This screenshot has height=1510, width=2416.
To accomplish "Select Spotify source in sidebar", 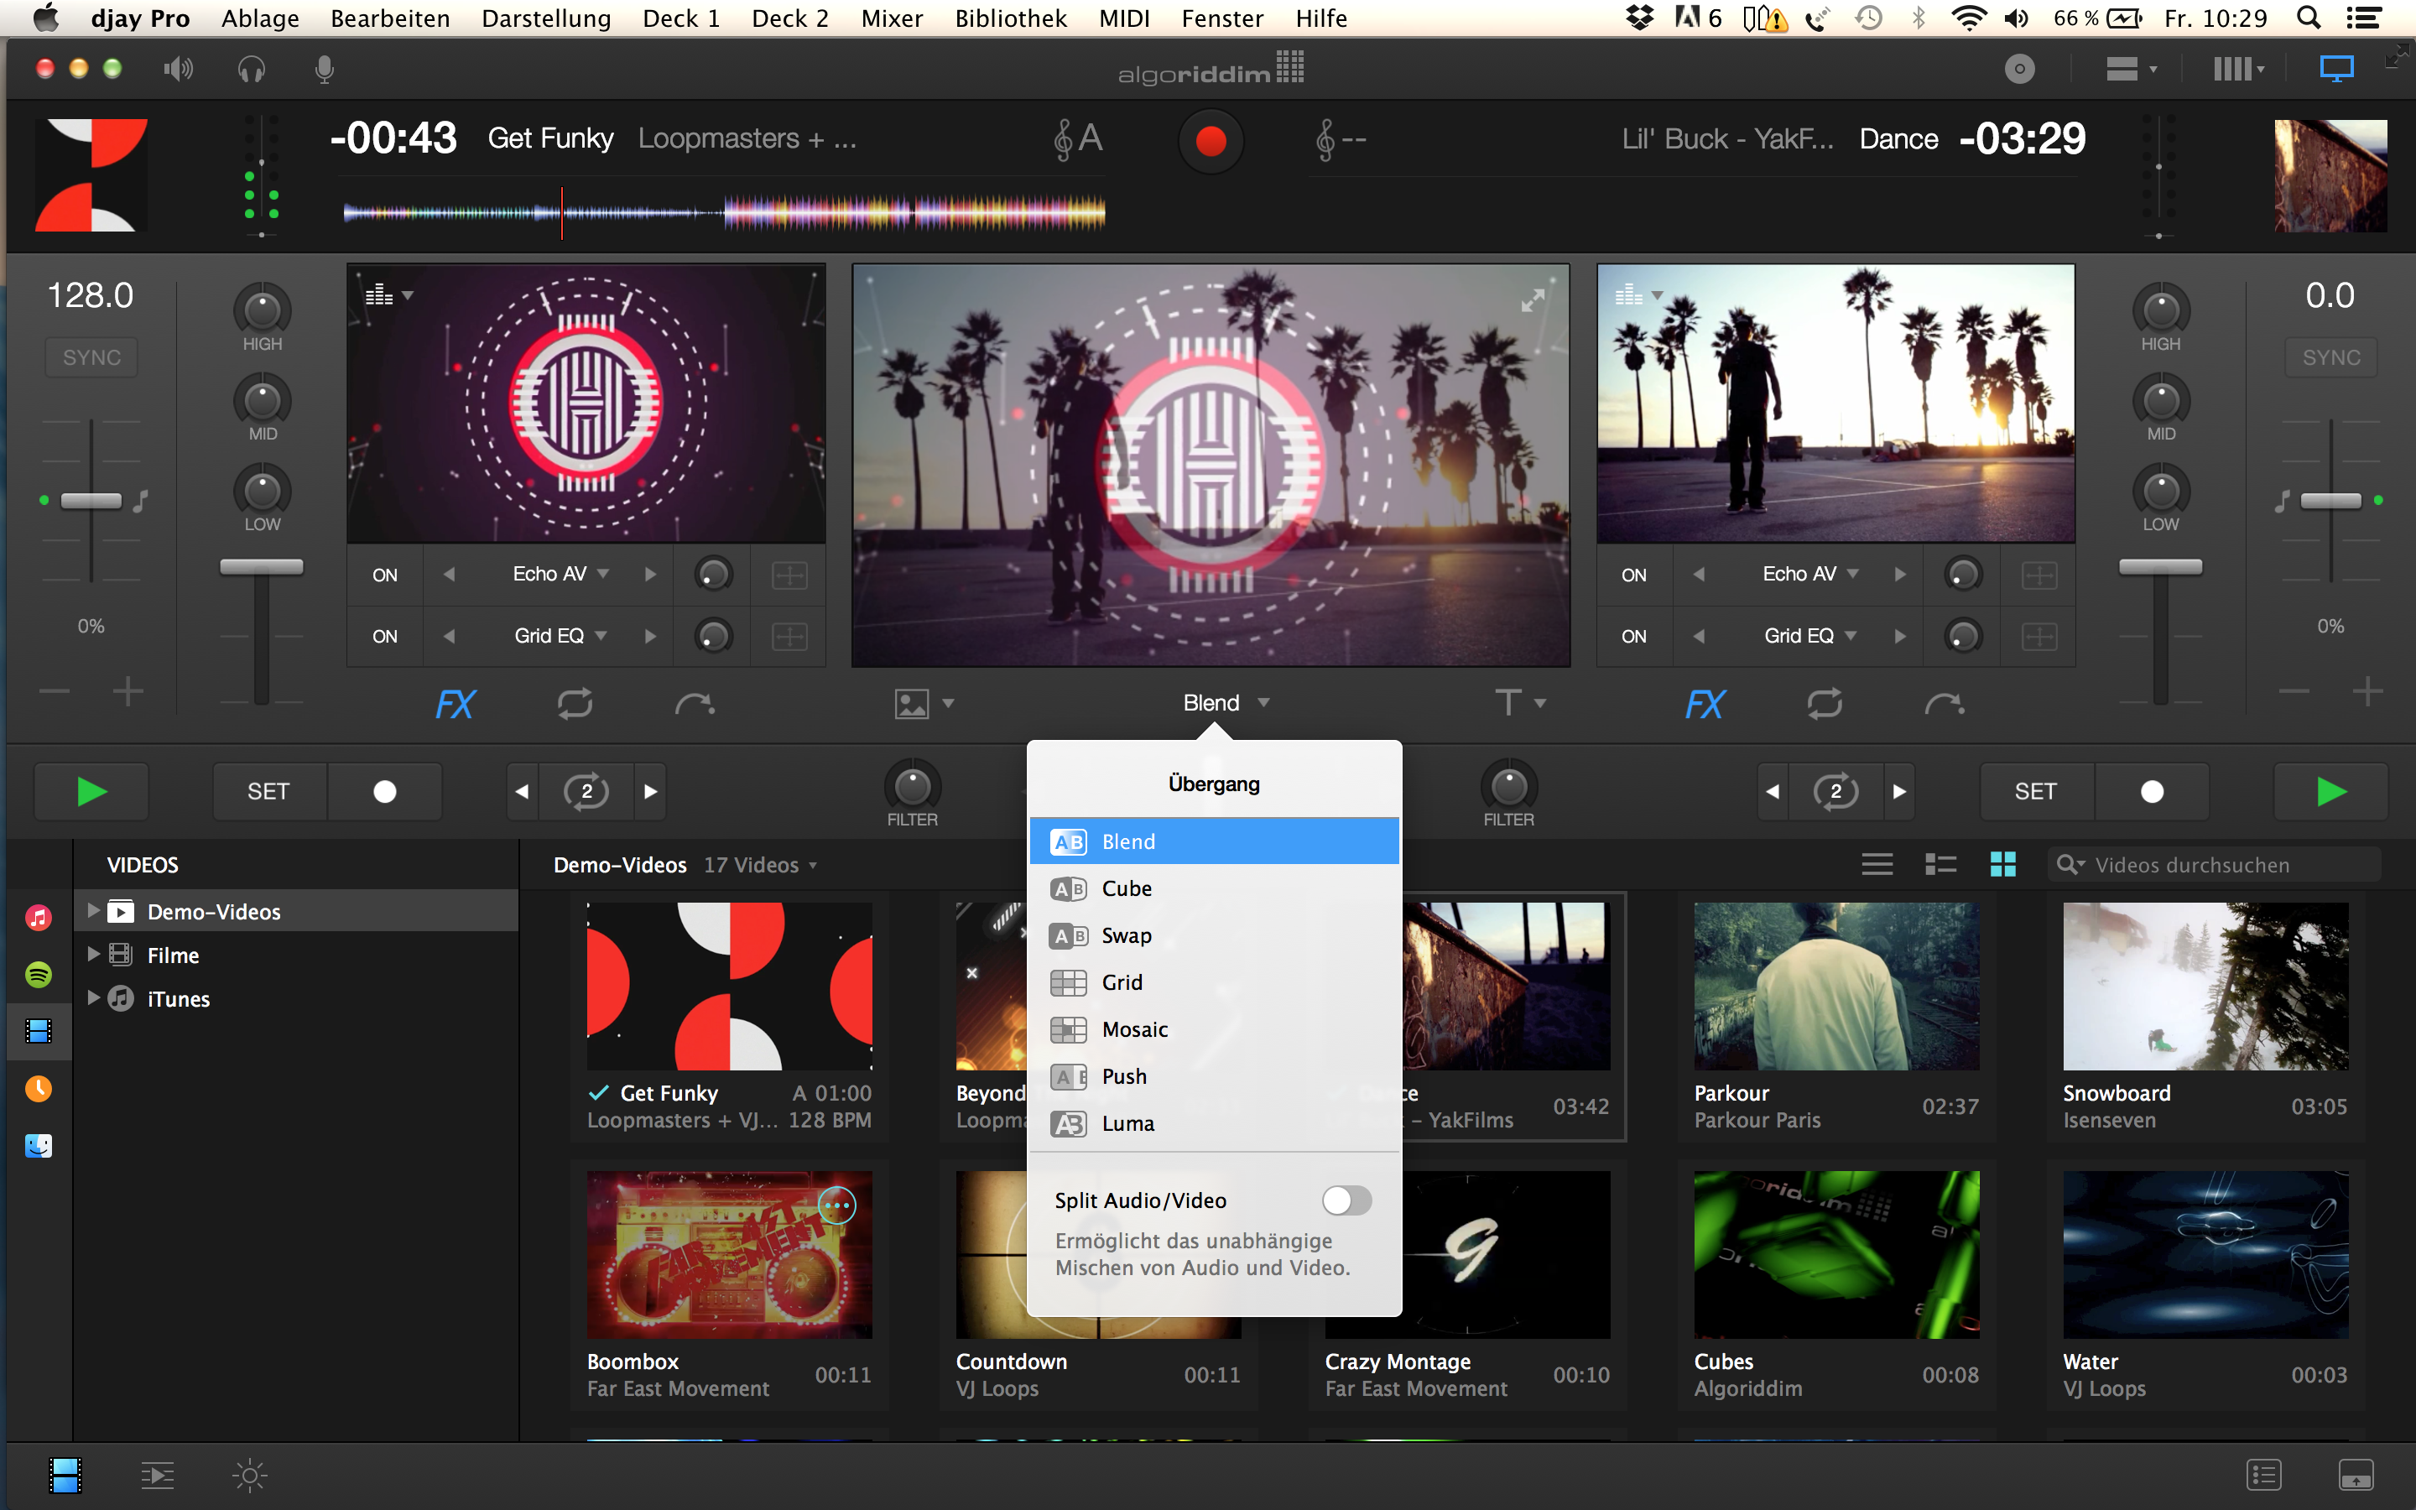I will [38, 974].
